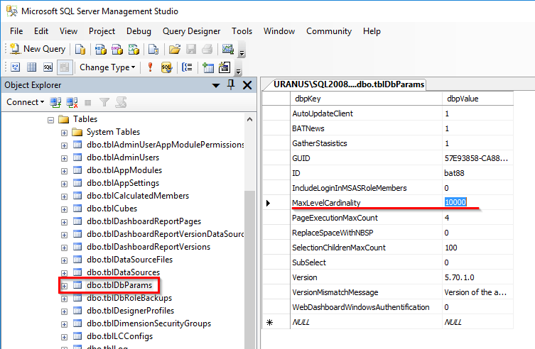The image size is (535, 349).
Task: Select the row header of MaxLevelCardinality
Action: tap(276, 203)
